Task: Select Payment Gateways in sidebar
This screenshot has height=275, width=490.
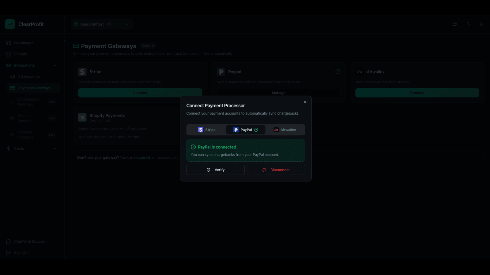Action: pyautogui.click(x=34, y=88)
